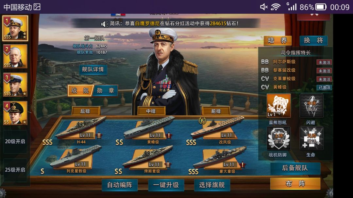Open the 后备舰队 reserve fleet
The width and height of the screenshot is (353, 198).
point(295,168)
